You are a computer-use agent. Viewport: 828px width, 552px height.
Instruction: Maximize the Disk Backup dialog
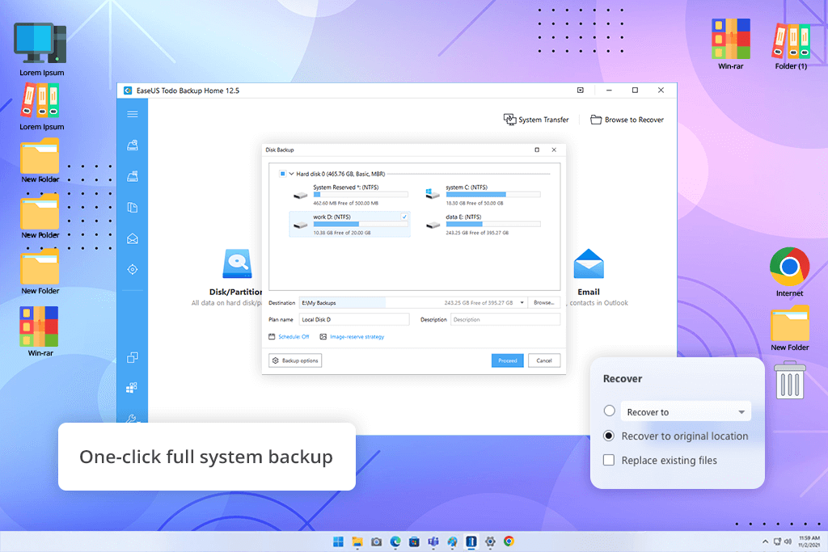click(x=537, y=150)
